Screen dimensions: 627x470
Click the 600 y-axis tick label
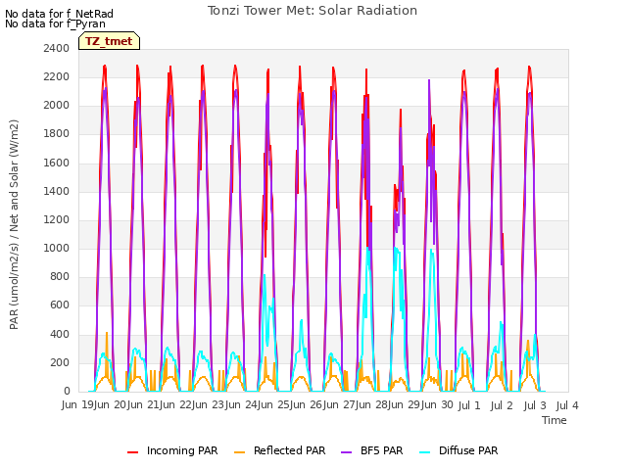[x=60, y=305]
